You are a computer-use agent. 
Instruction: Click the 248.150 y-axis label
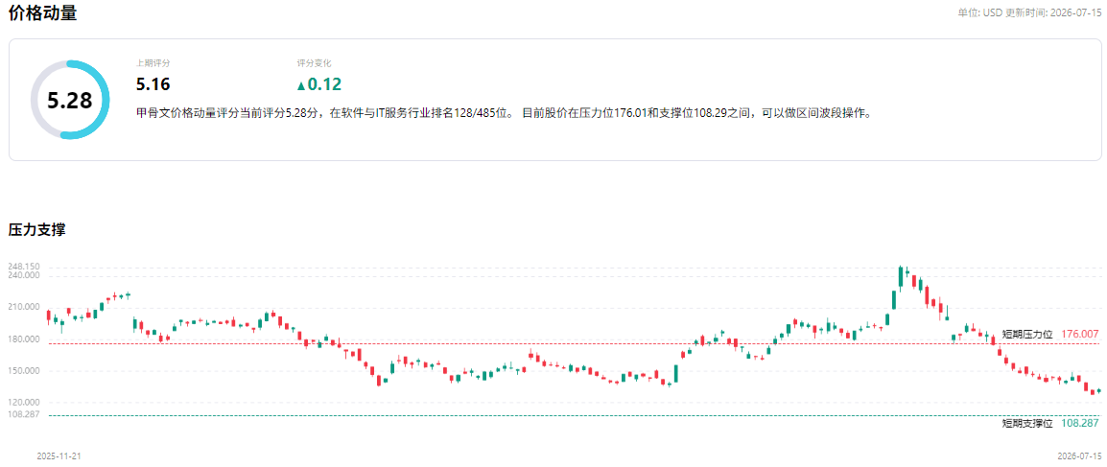24,267
